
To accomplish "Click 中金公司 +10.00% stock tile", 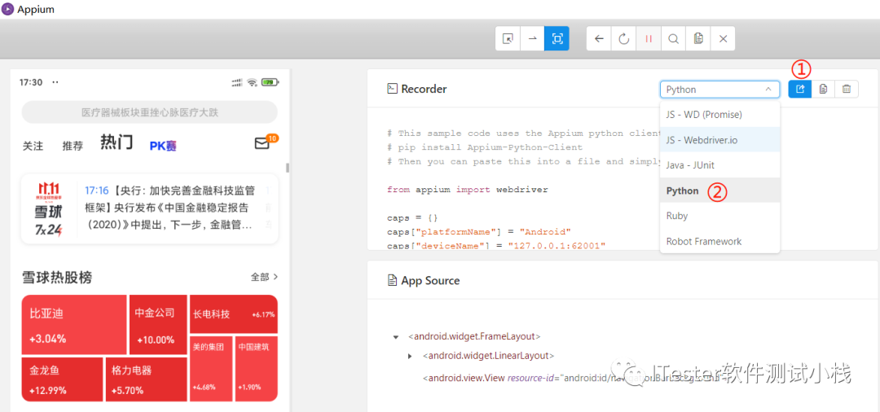I will [x=158, y=325].
